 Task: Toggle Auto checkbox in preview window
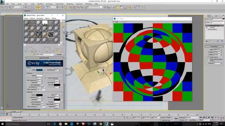[114, 22]
